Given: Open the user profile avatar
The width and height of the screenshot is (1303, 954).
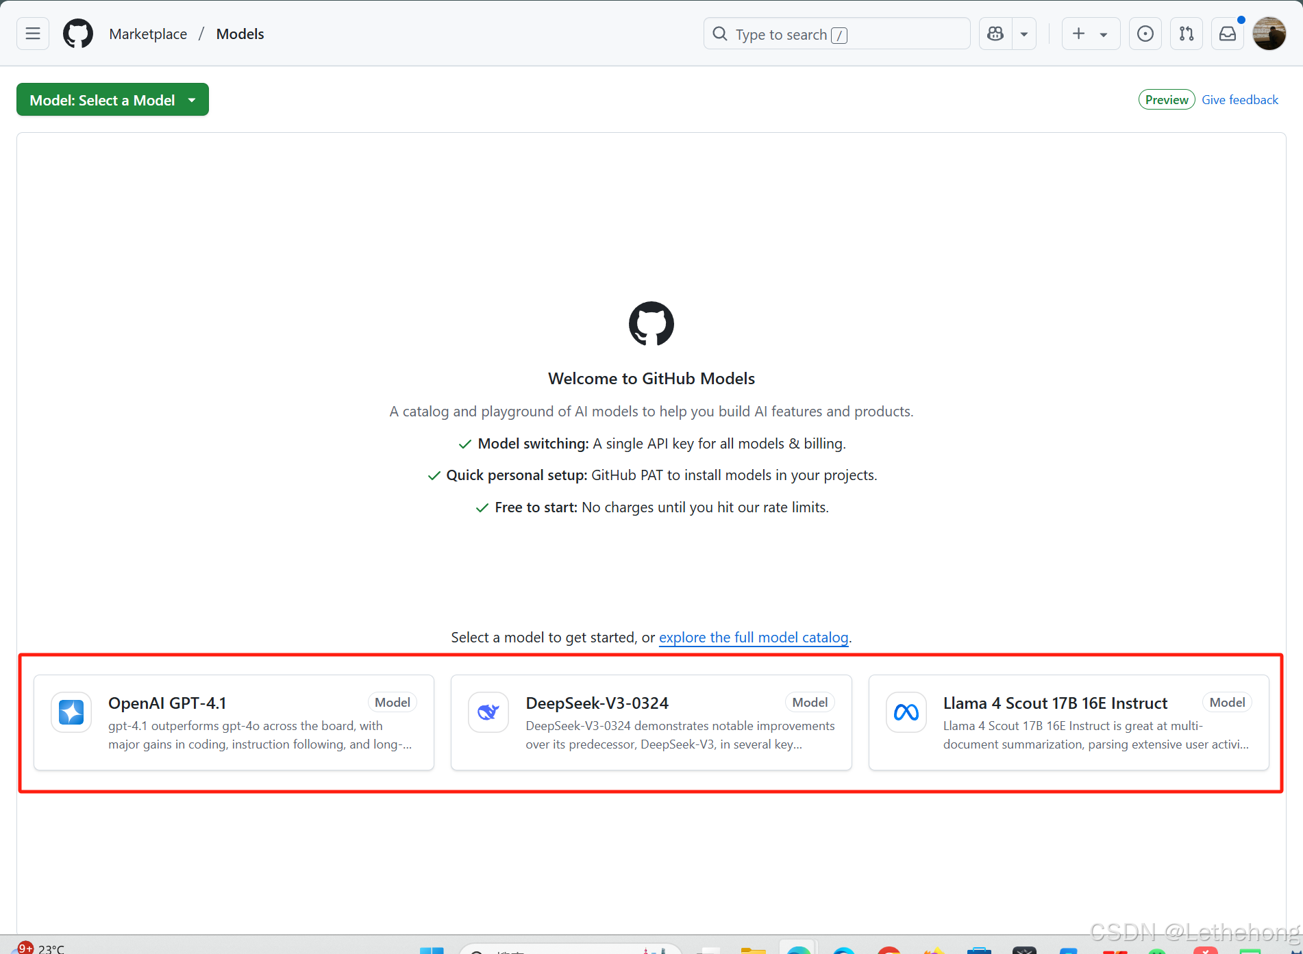Looking at the screenshot, I should (1269, 34).
